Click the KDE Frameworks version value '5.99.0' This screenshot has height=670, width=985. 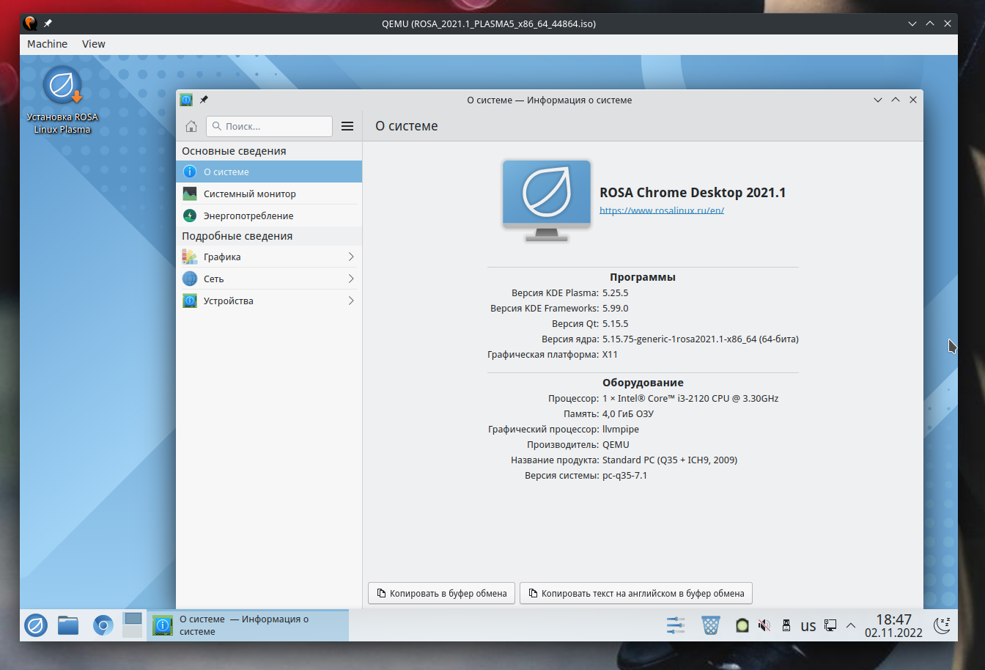616,309
